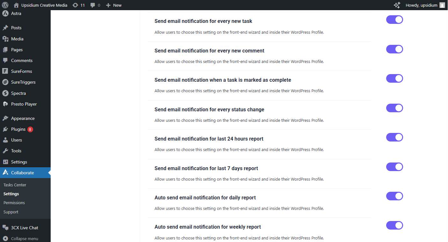The image size is (448, 242).
Task: Disable email notification for every new task
Action: click(394, 20)
